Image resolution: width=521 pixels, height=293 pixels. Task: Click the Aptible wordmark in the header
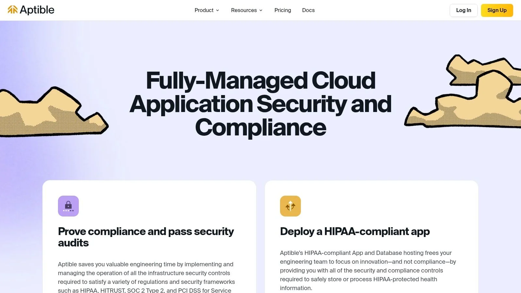click(37, 10)
